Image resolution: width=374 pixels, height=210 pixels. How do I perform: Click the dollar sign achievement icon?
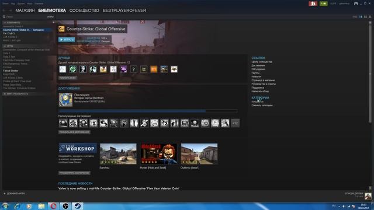pos(144,123)
